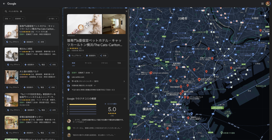The height and width of the screenshot is (140, 272).
Task: Open the review starting オーナーさん、素敵な空間
Action: coord(97,128)
